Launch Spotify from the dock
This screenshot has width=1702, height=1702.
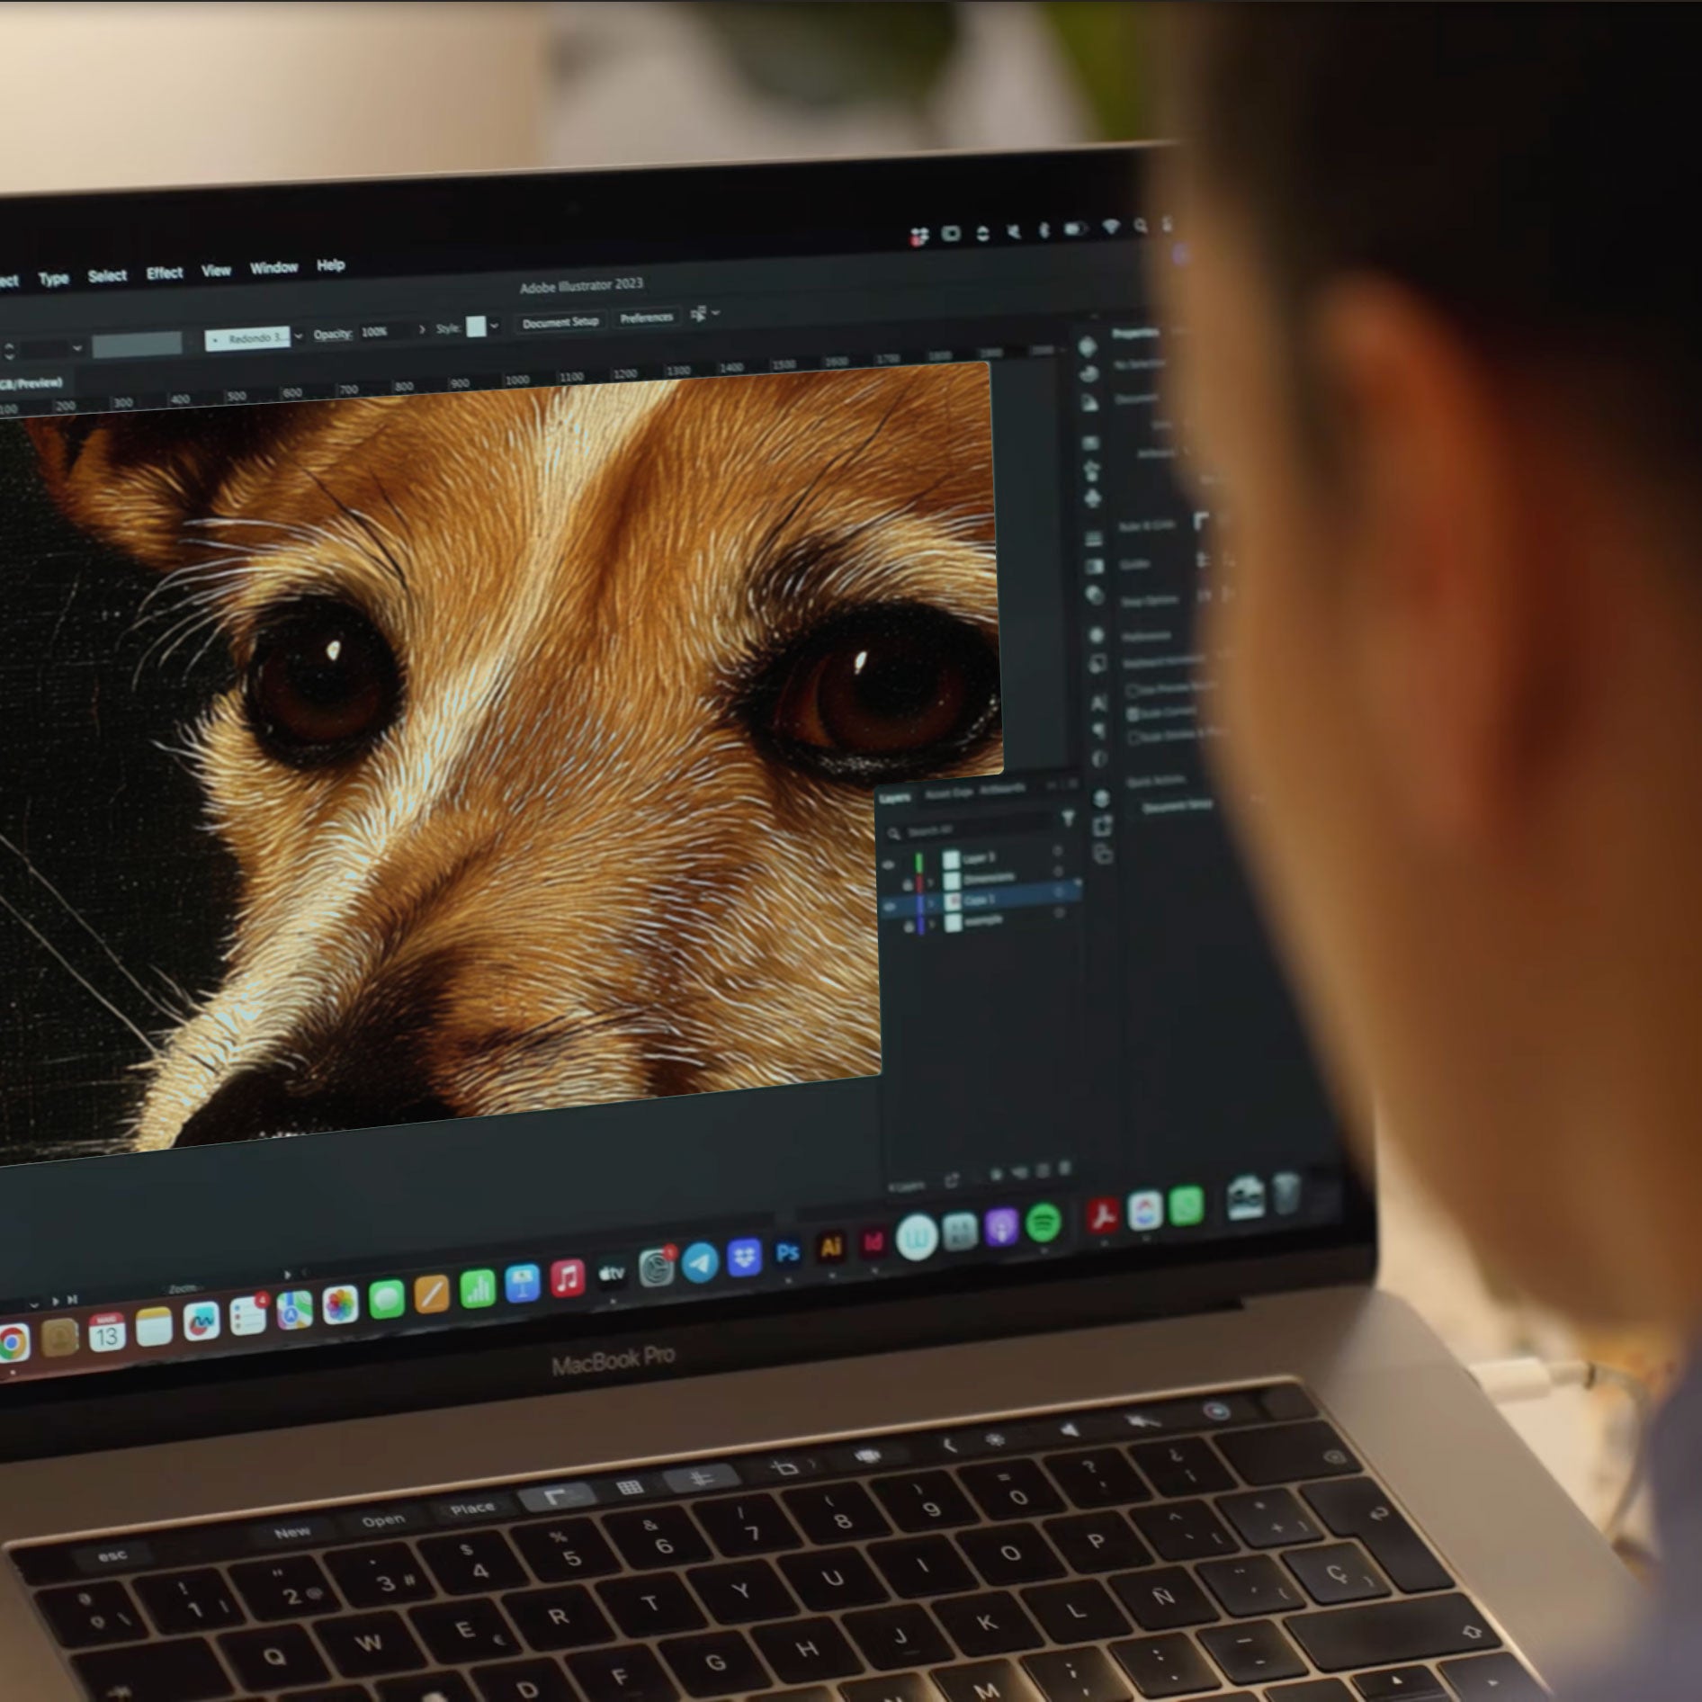tap(1043, 1223)
